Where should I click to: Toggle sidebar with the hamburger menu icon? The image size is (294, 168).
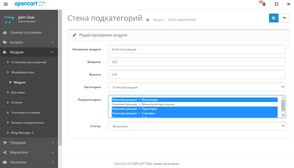pos(6,4)
